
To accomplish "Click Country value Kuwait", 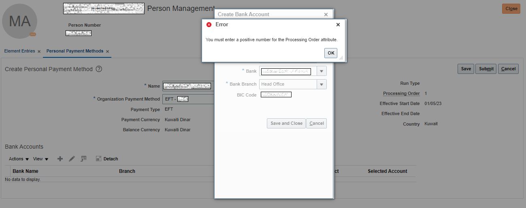I will pyautogui.click(x=431, y=124).
